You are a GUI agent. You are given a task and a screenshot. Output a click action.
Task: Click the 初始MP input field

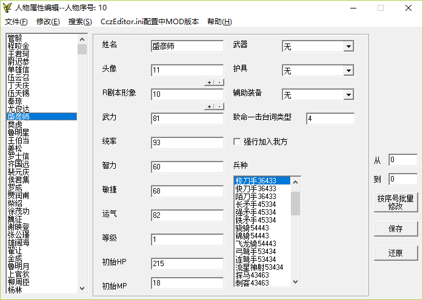click(187, 283)
